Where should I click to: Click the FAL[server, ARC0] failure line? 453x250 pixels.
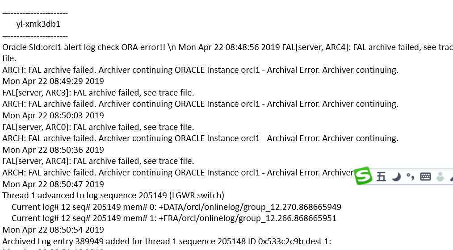point(98,127)
